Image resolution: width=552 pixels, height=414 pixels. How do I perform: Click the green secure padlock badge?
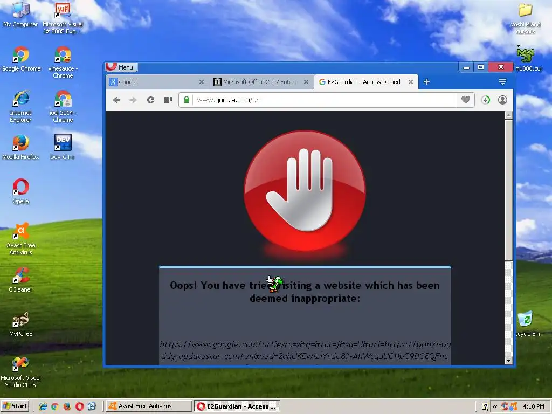(x=187, y=100)
